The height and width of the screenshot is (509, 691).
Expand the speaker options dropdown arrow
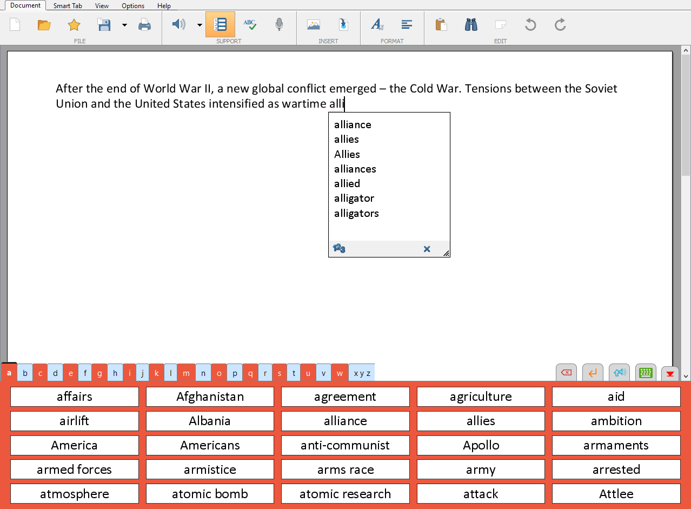pos(199,25)
